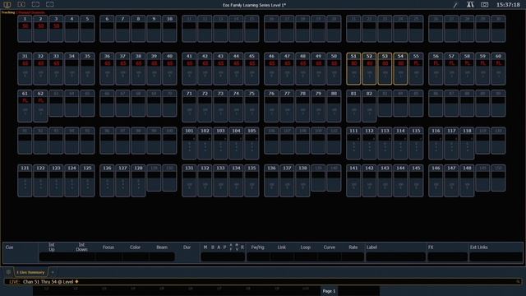The image size is (526, 296).
Task: Click the Int Up column header
Action: [x=52, y=247]
